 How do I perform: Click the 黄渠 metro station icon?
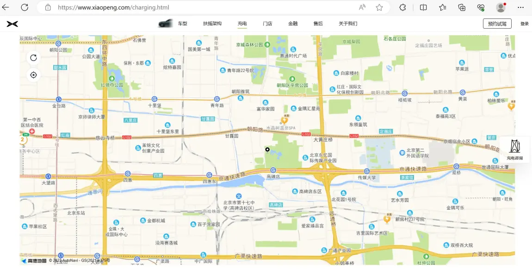pos(463,92)
